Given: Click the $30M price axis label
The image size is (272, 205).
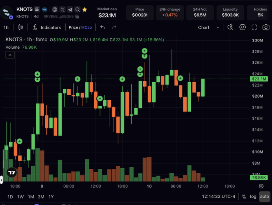Looking at the screenshot, I should (258, 40).
